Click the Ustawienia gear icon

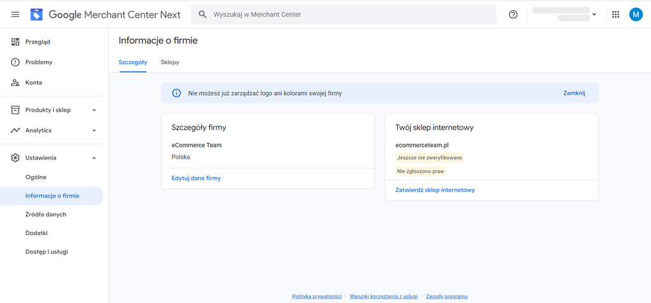pos(15,158)
